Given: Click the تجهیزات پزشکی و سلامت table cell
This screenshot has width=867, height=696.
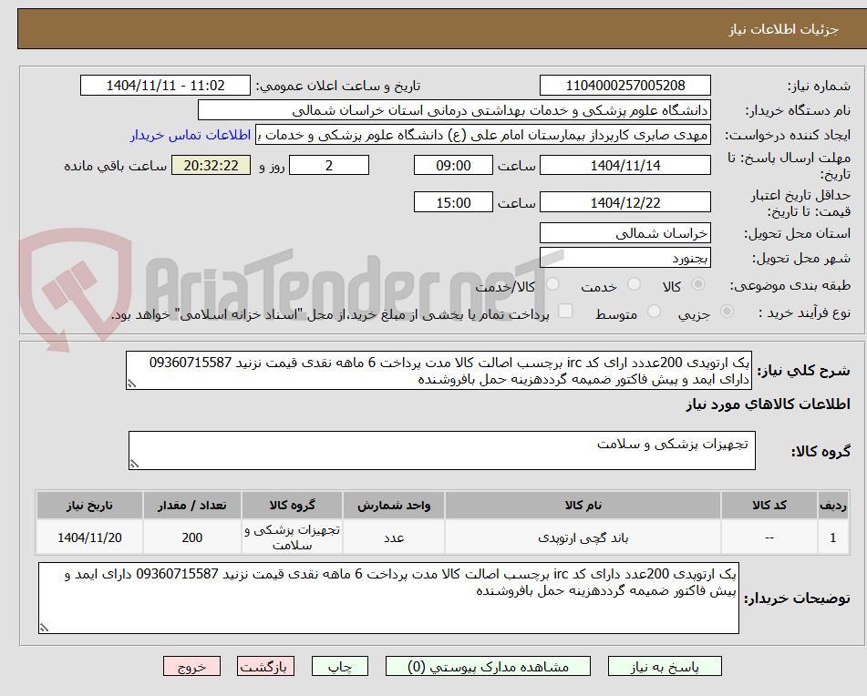Looking at the screenshot, I should click(292, 537).
